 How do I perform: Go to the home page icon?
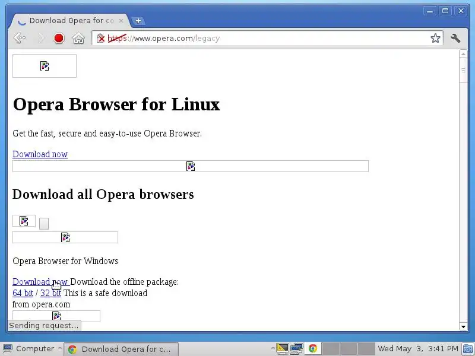tap(78, 38)
